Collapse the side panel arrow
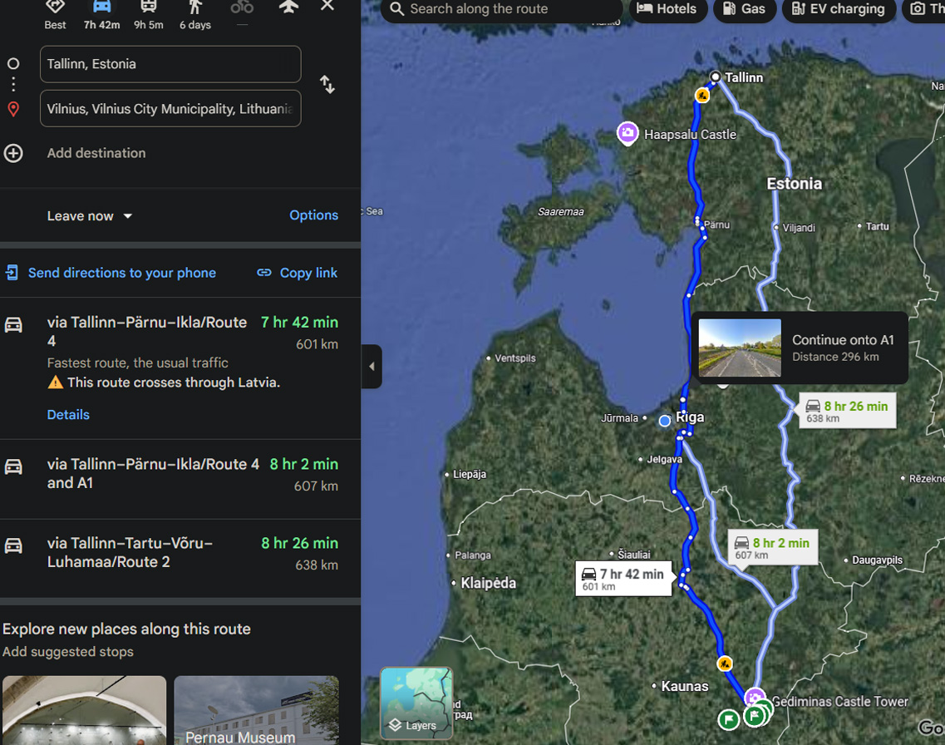 pyautogui.click(x=372, y=367)
